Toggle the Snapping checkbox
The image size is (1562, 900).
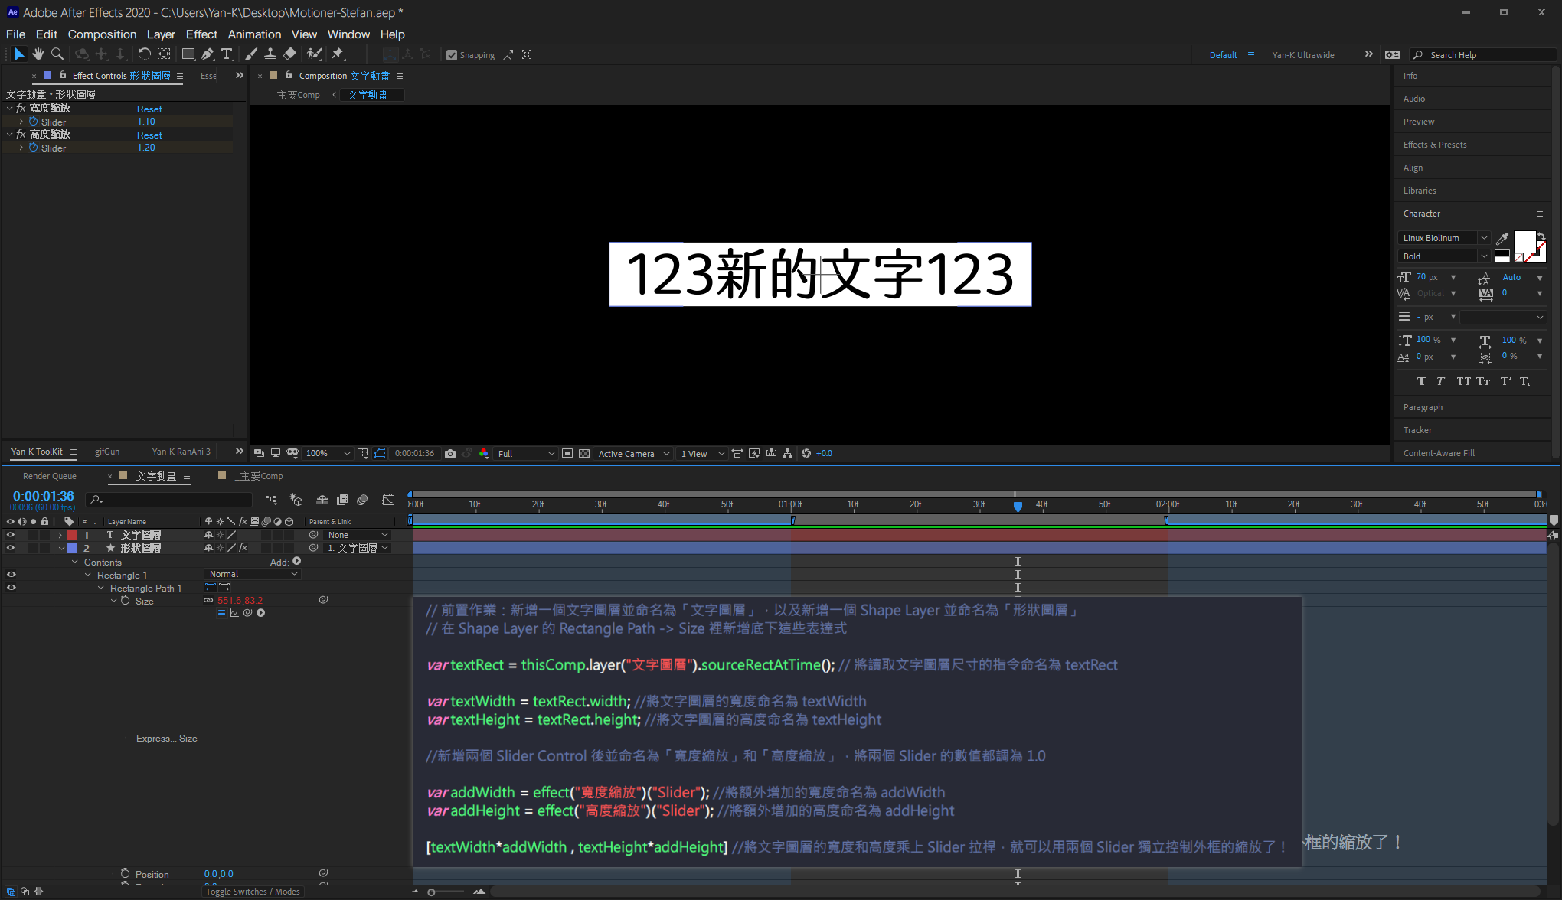(x=452, y=55)
